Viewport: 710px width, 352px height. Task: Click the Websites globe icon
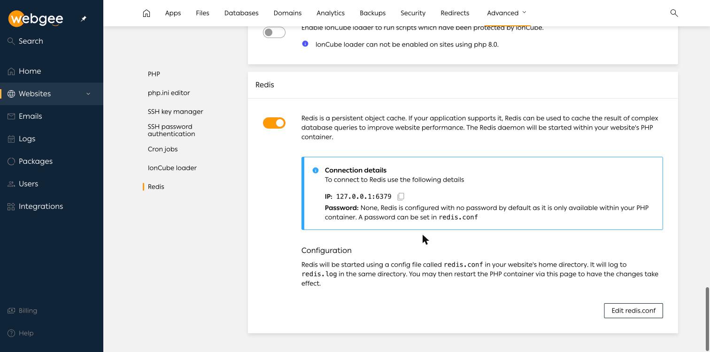[x=11, y=94]
